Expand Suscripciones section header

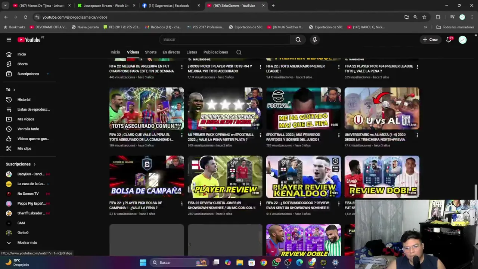(21, 164)
